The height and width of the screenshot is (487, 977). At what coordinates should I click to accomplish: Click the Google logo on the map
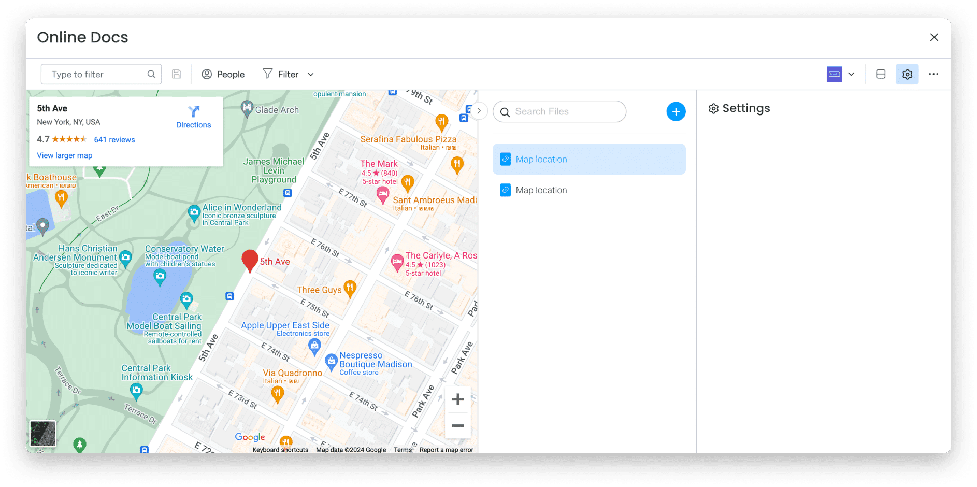[250, 437]
